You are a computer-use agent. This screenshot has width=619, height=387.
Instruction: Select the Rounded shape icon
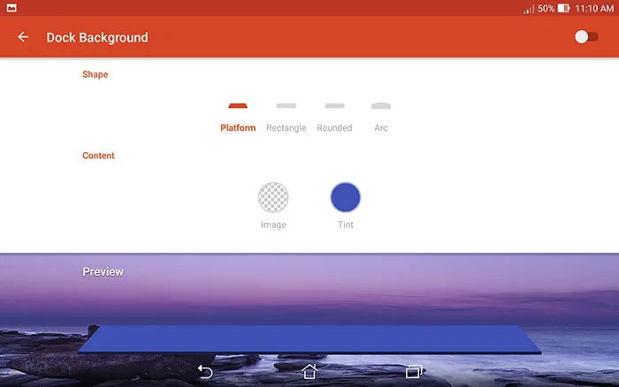(x=334, y=105)
